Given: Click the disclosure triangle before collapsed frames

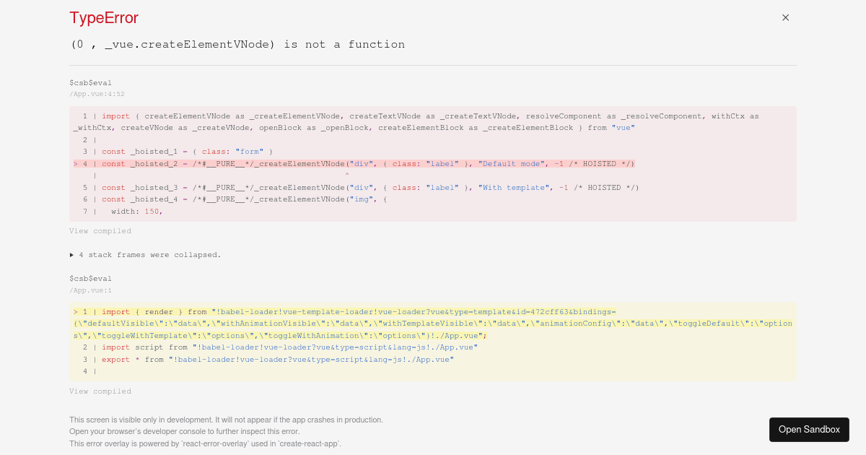Looking at the screenshot, I should [x=71, y=254].
